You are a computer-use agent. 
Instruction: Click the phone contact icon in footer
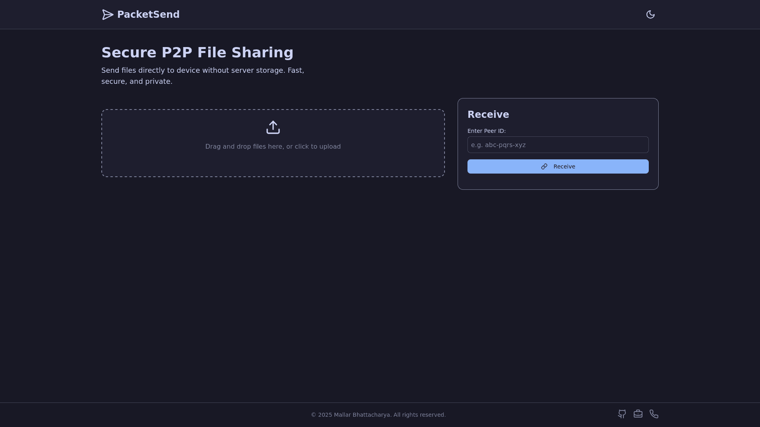(654, 414)
